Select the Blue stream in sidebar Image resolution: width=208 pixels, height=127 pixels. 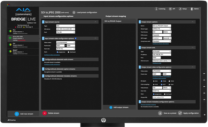(x=23, y=32)
